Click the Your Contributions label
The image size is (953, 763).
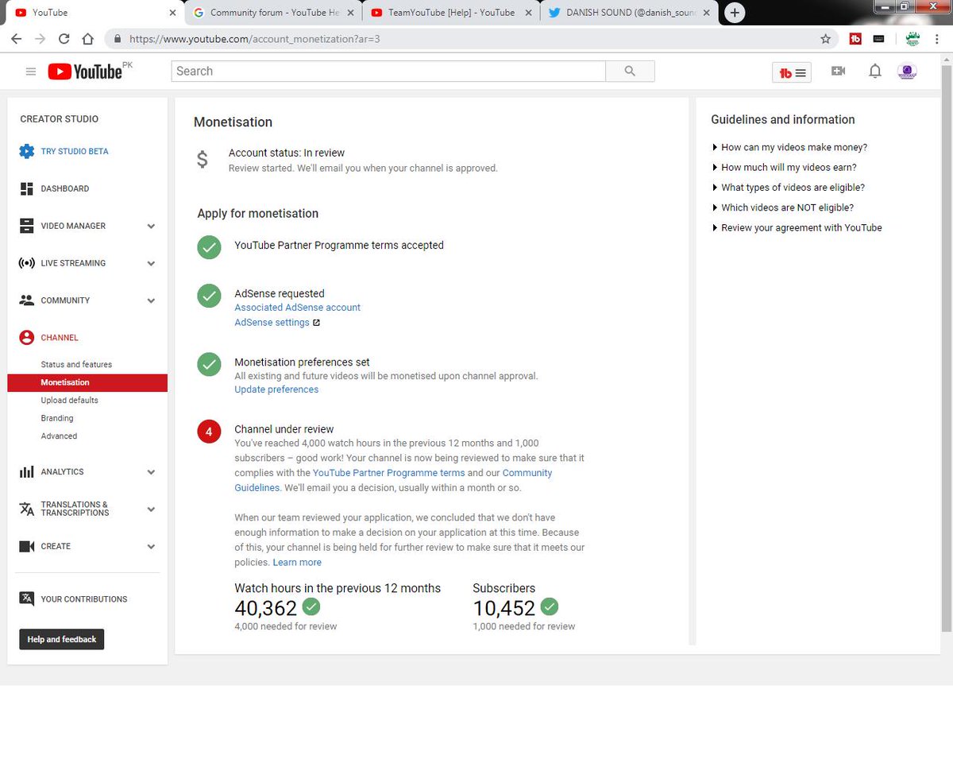click(x=84, y=599)
